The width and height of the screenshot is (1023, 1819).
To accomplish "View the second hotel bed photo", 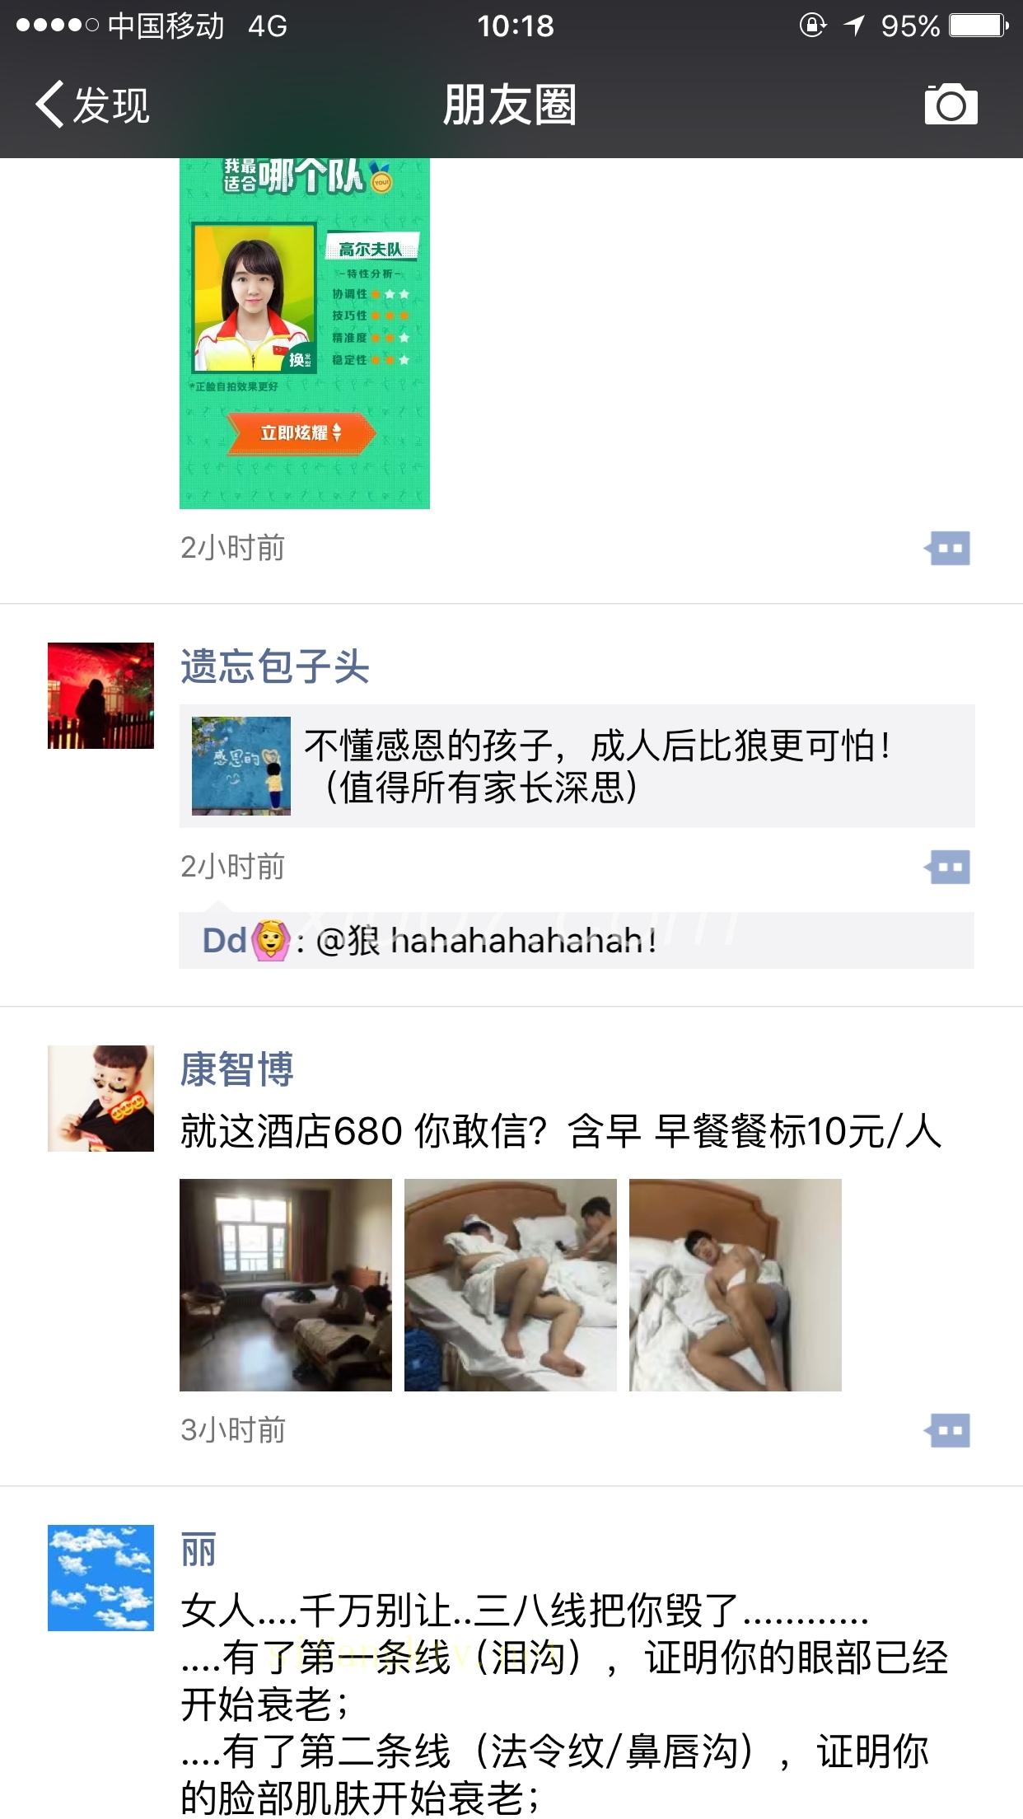I will [511, 1285].
